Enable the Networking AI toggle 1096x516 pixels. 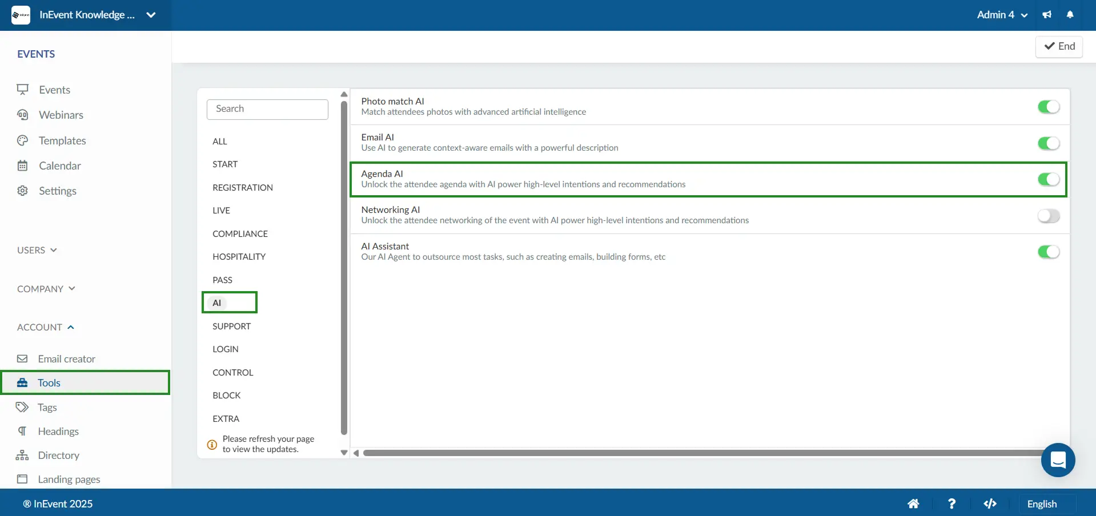point(1049,216)
